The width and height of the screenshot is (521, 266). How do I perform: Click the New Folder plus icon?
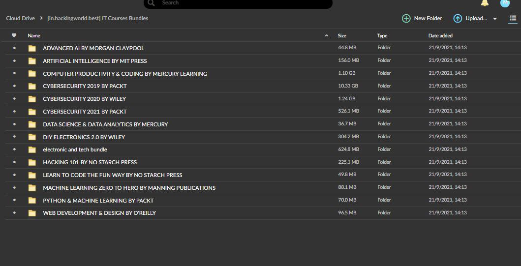(x=406, y=19)
